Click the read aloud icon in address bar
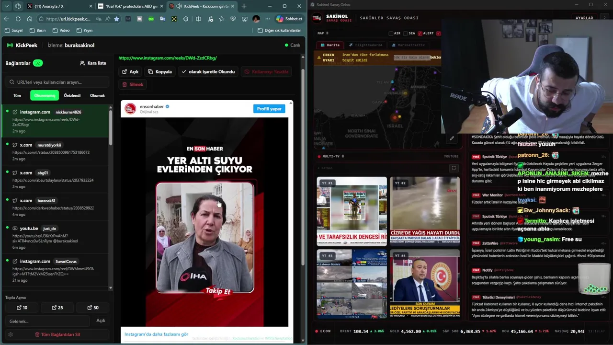 click(107, 19)
